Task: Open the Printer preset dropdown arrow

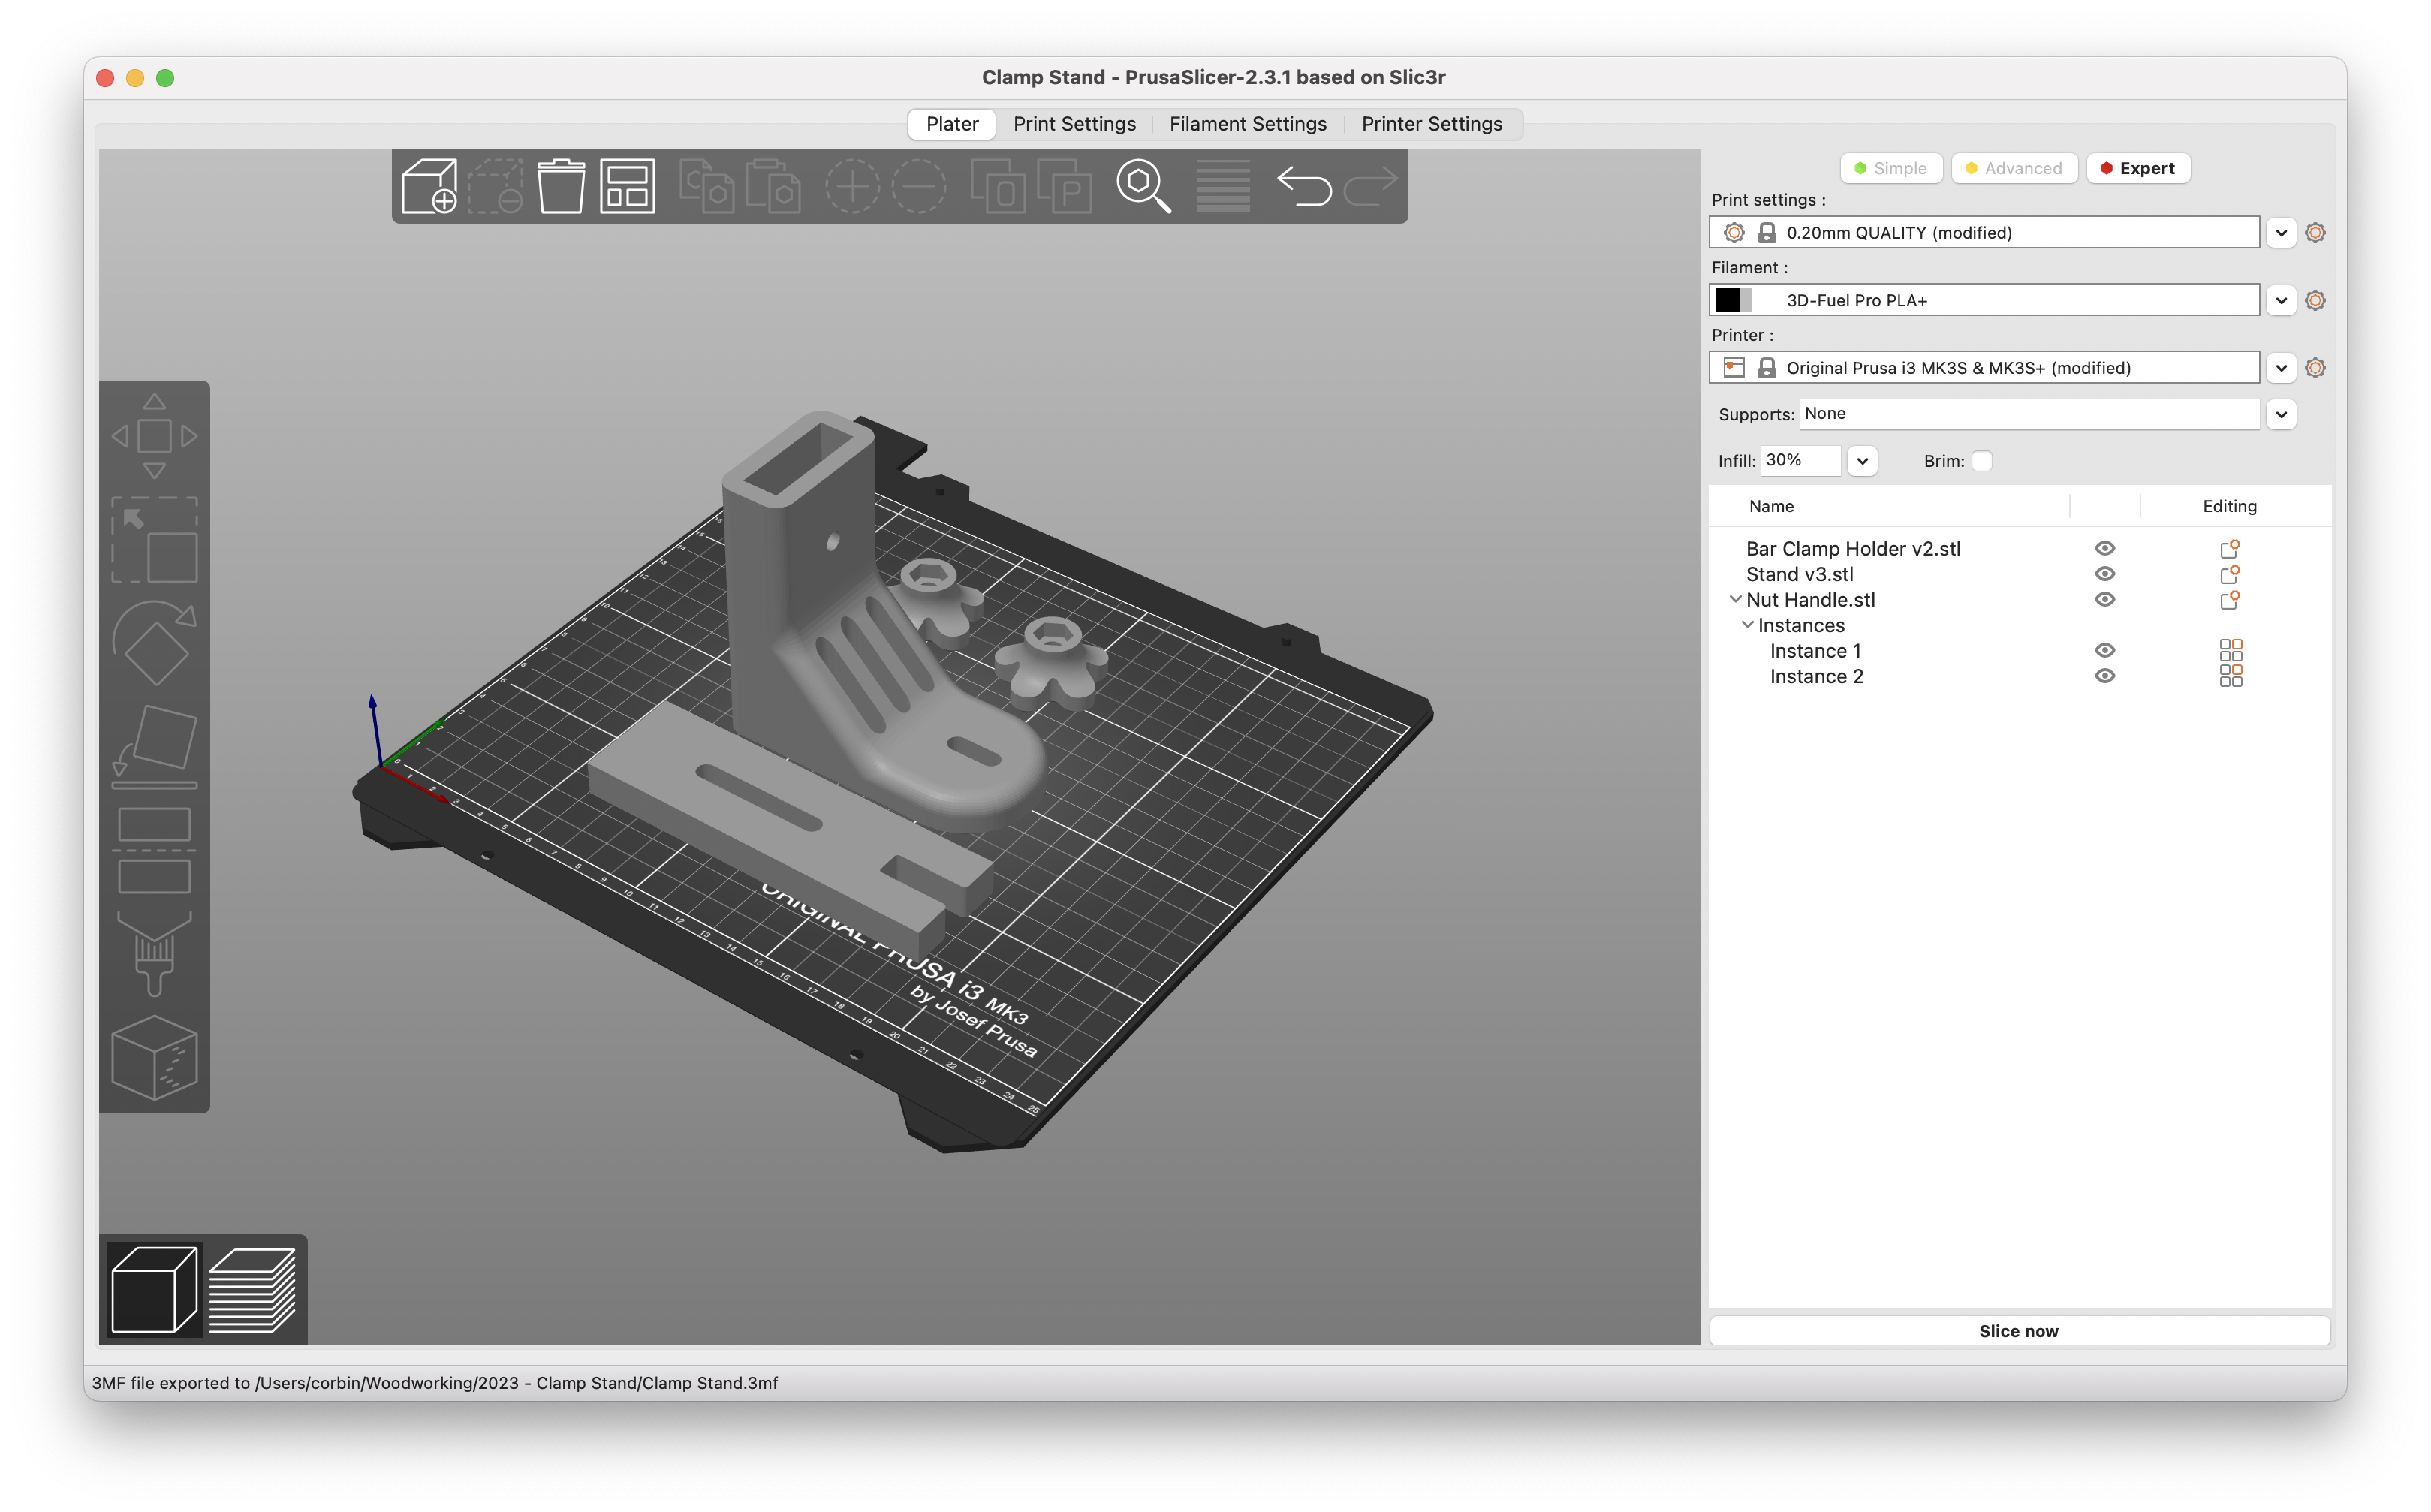Action: pos(2280,368)
